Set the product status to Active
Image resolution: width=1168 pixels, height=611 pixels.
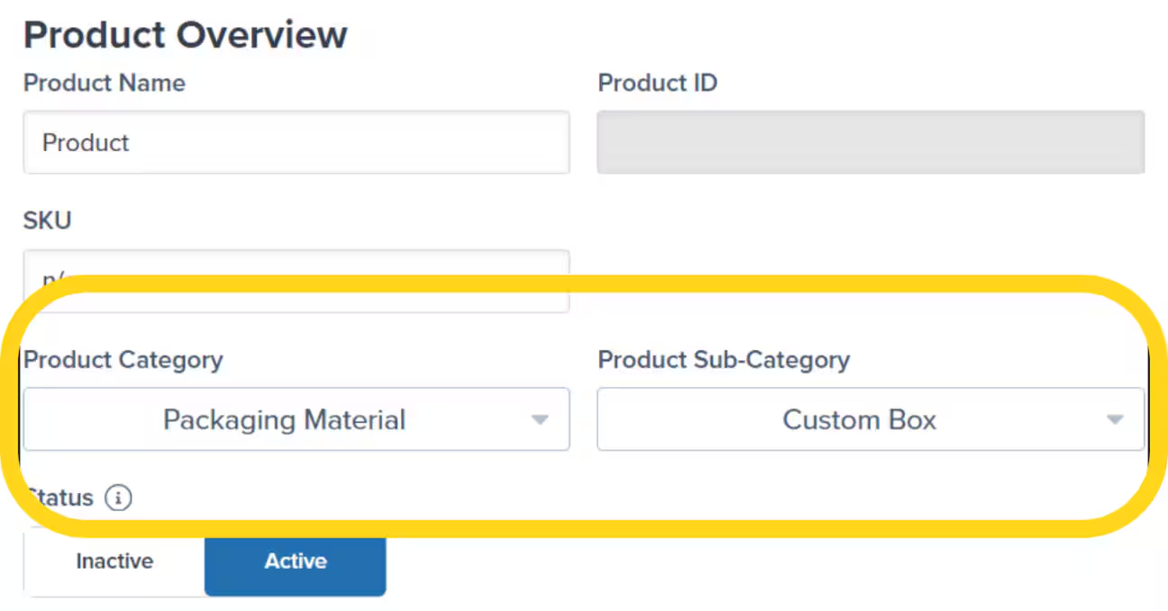pos(295,562)
